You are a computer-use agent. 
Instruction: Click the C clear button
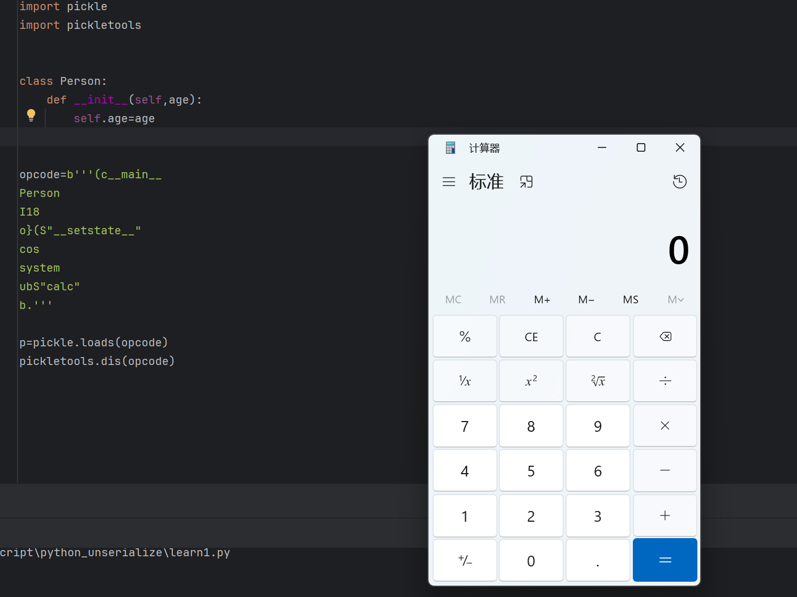598,336
